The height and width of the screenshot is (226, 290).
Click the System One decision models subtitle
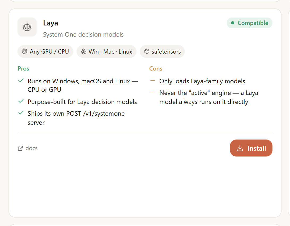(83, 34)
